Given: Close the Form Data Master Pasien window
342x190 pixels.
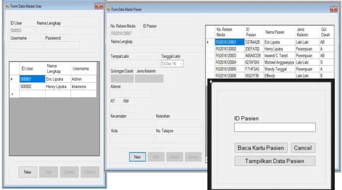Looking at the screenshot, I should coord(333,9).
